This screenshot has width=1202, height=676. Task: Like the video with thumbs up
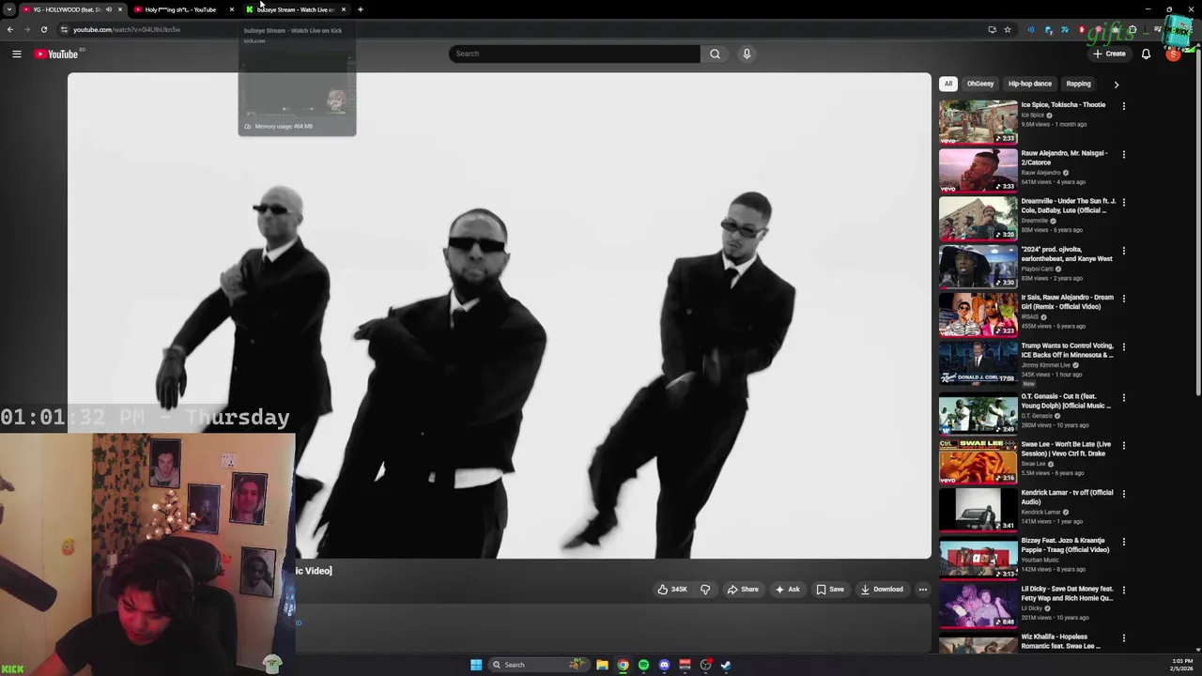tap(672, 590)
